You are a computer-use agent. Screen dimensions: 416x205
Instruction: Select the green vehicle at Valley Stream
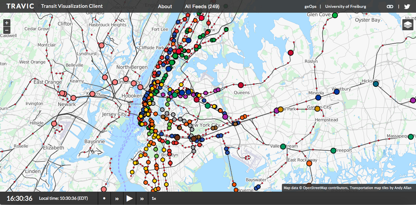[283, 146]
